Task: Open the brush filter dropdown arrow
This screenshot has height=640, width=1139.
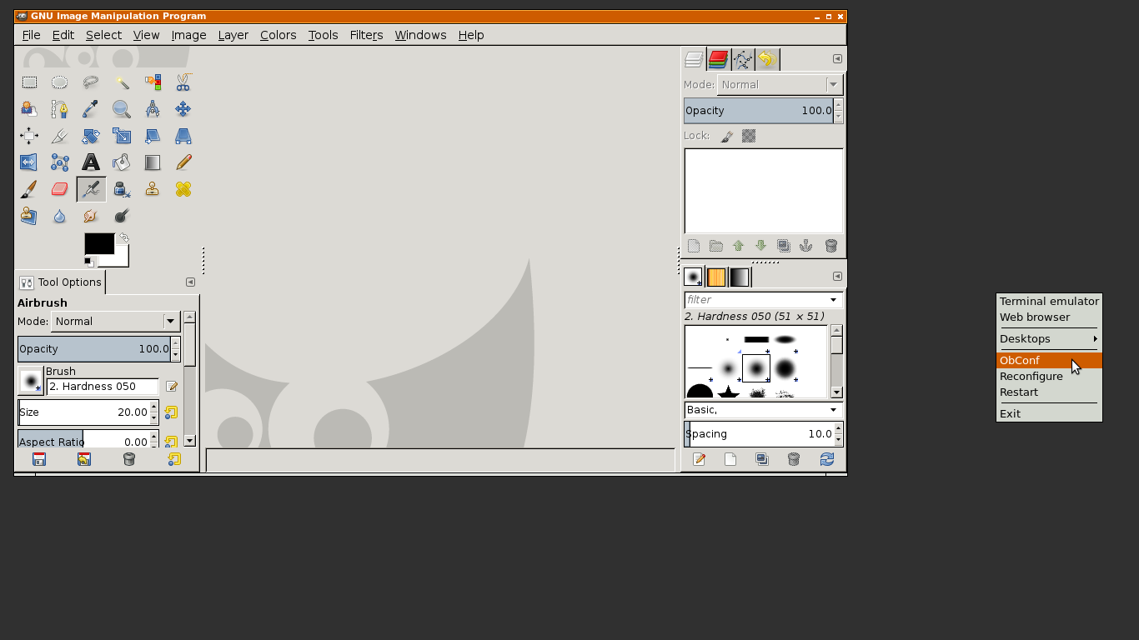Action: [x=833, y=300]
